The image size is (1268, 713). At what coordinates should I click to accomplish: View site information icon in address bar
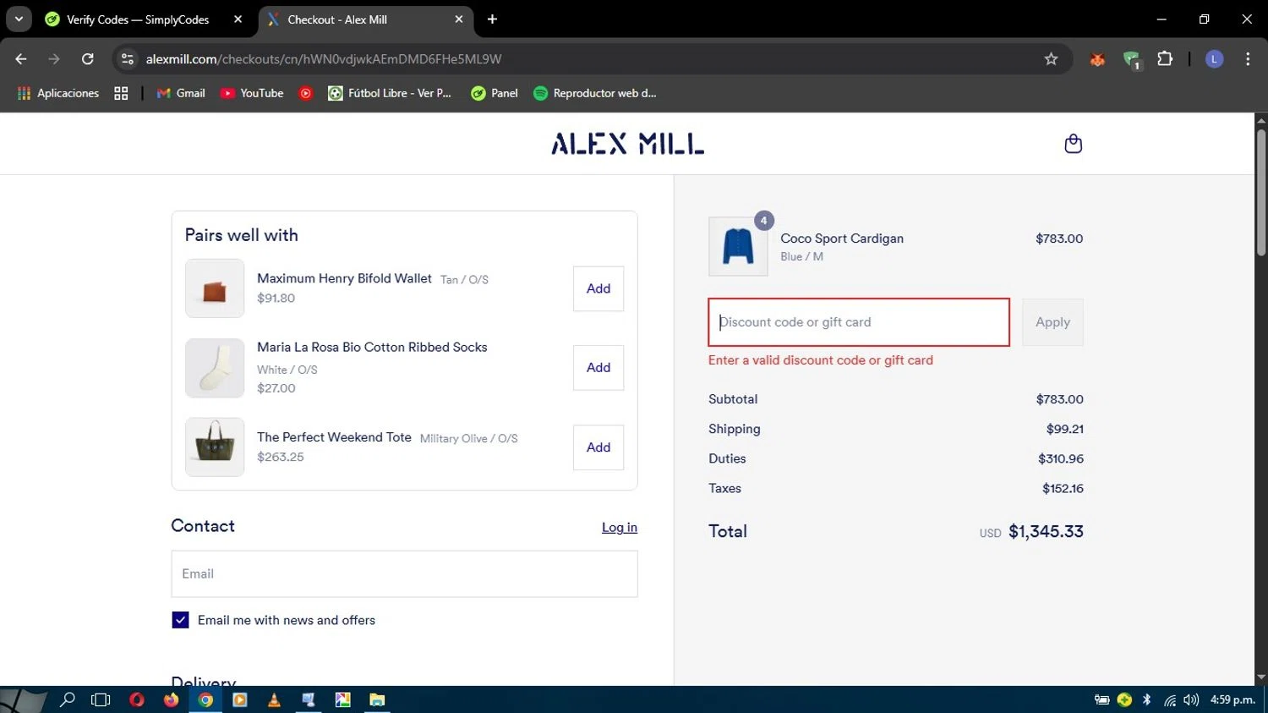click(128, 58)
